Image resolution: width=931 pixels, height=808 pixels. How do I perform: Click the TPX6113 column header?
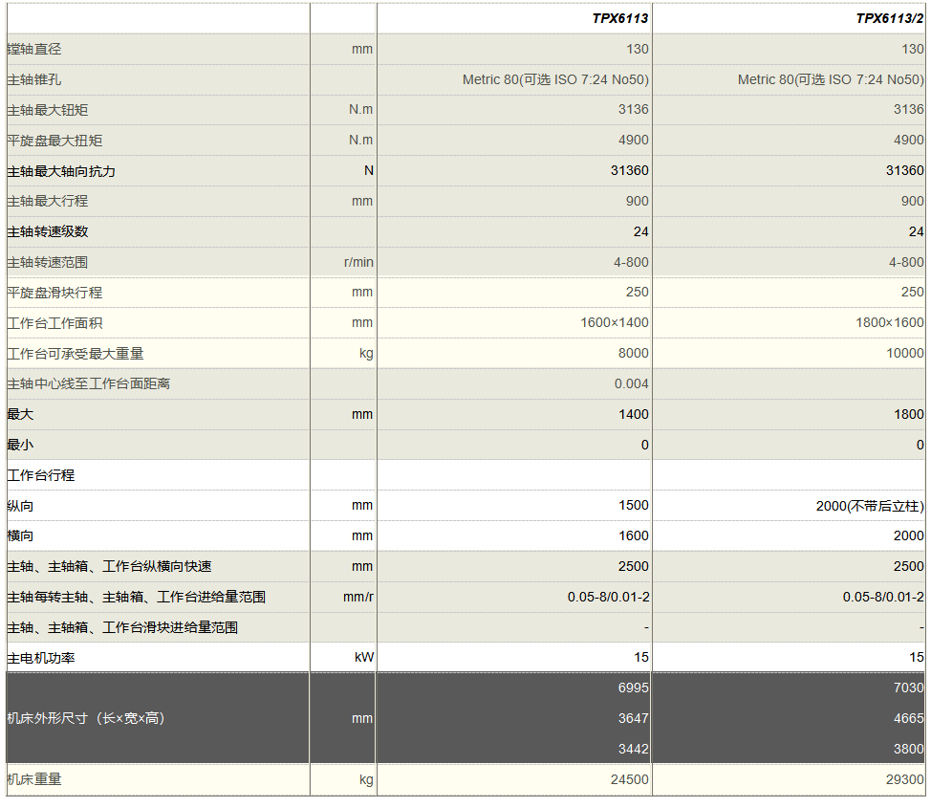click(618, 18)
